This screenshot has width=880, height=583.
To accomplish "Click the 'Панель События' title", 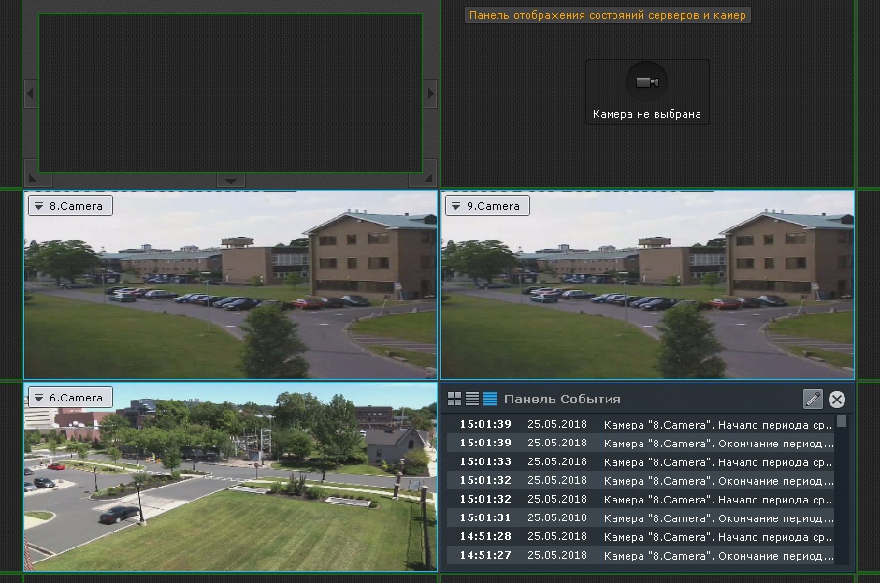I will (562, 400).
